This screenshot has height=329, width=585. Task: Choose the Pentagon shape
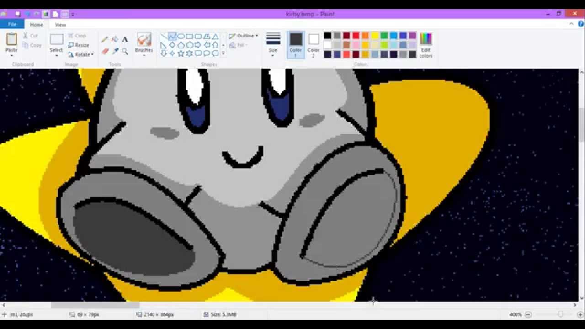[181, 45]
